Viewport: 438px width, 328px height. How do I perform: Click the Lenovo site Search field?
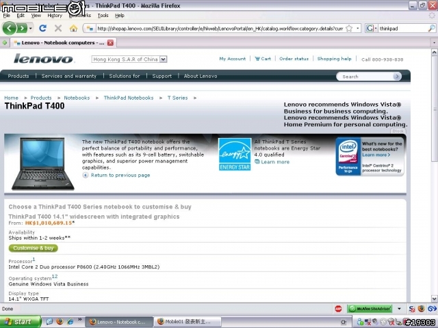(365, 77)
